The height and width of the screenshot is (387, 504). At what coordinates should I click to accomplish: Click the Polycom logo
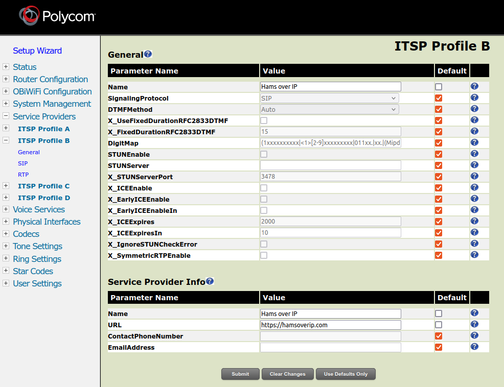[x=57, y=16]
